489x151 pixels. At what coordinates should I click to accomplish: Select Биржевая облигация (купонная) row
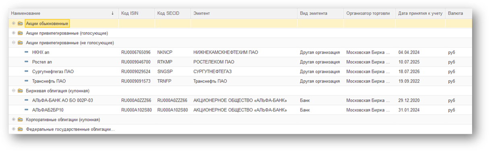241,91
